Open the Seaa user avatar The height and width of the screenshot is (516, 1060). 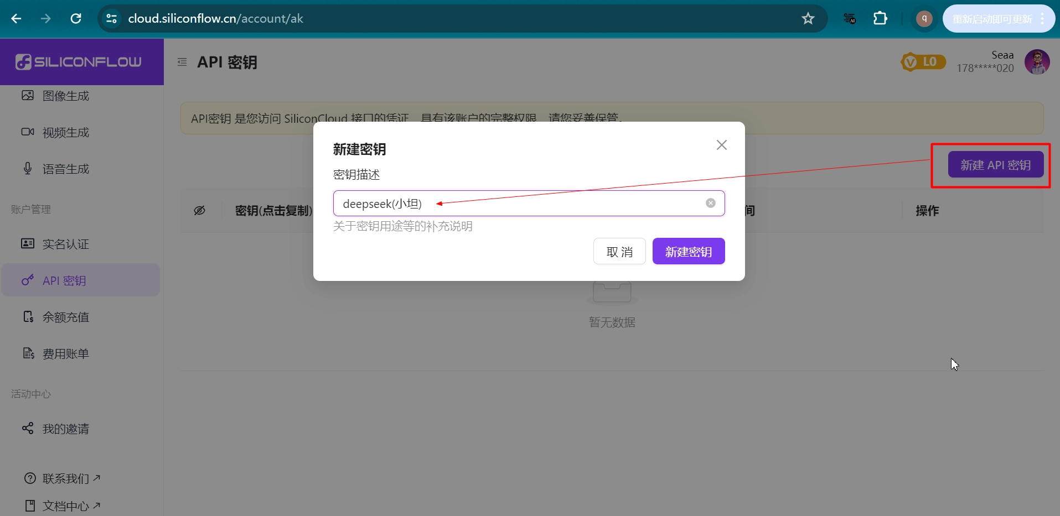point(1037,62)
